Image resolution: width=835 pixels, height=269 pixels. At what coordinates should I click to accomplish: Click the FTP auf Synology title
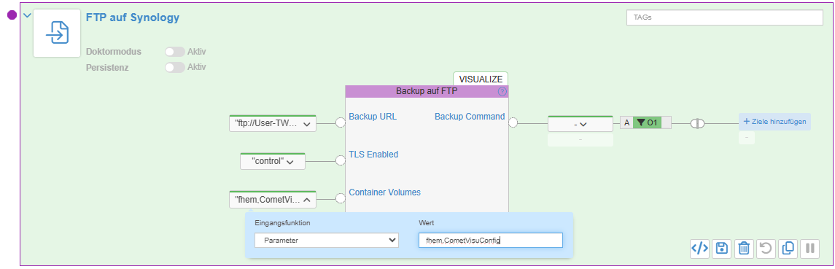tap(133, 17)
